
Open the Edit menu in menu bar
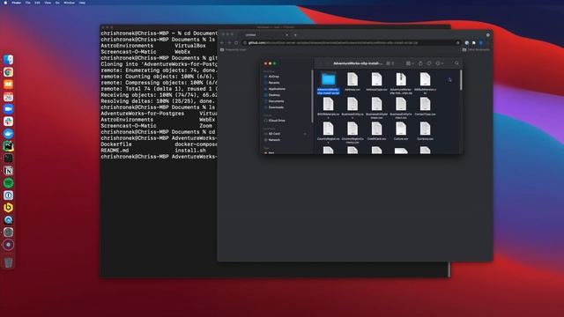(x=37, y=3)
